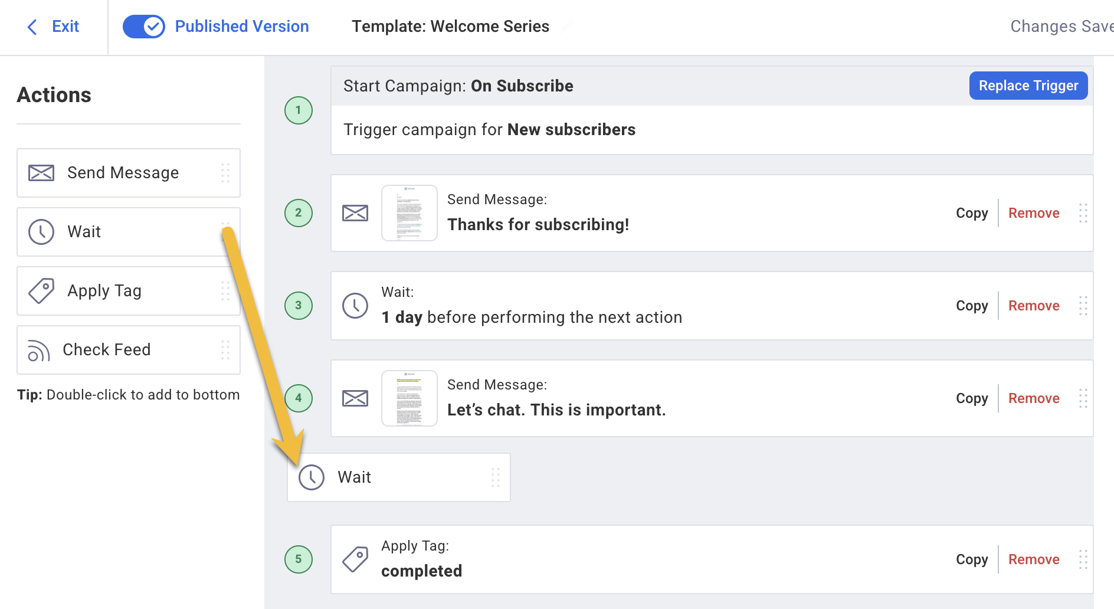Click the Apply Tag icon in Actions panel
Screen dimensions: 1114x609
pyautogui.click(x=41, y=291)
